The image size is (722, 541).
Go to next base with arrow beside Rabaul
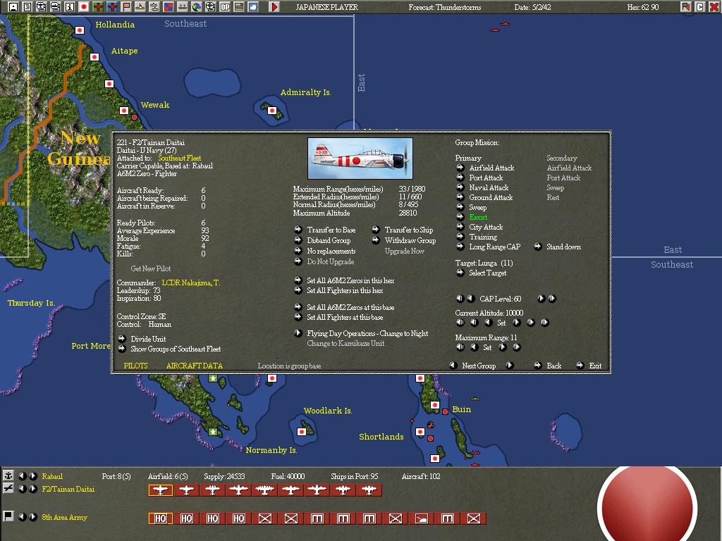(32, 475)
